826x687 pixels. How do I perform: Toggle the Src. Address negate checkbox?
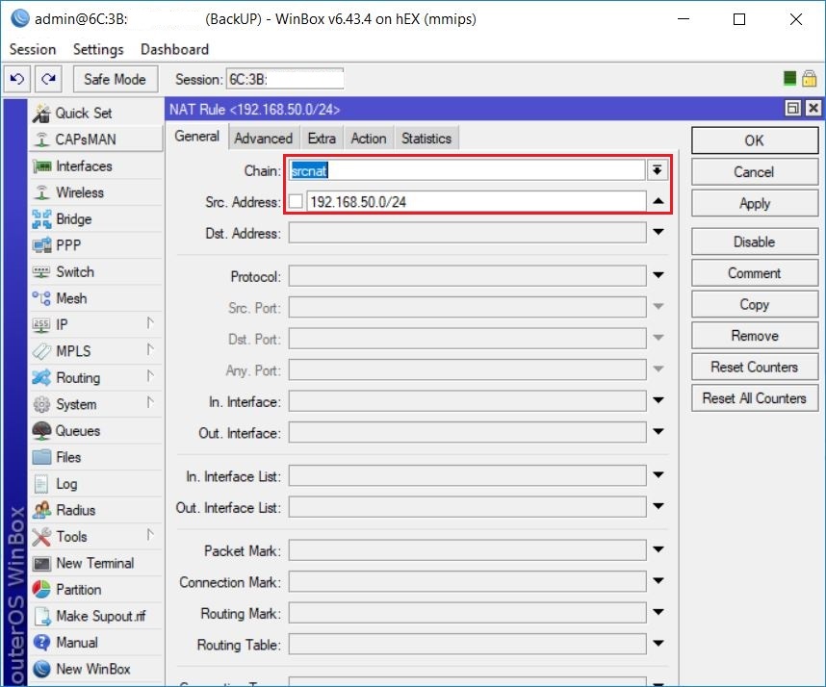(297, 201)
